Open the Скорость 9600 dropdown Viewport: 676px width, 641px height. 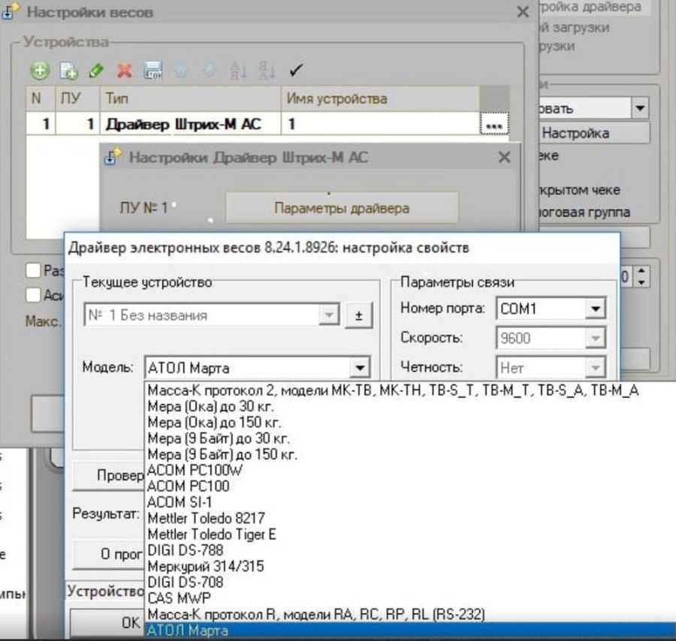tap(596, 339)
